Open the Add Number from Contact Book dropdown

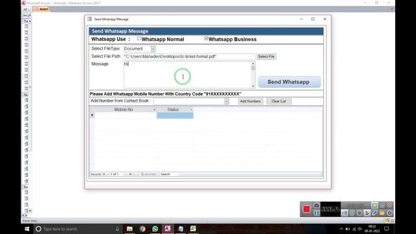226,101
